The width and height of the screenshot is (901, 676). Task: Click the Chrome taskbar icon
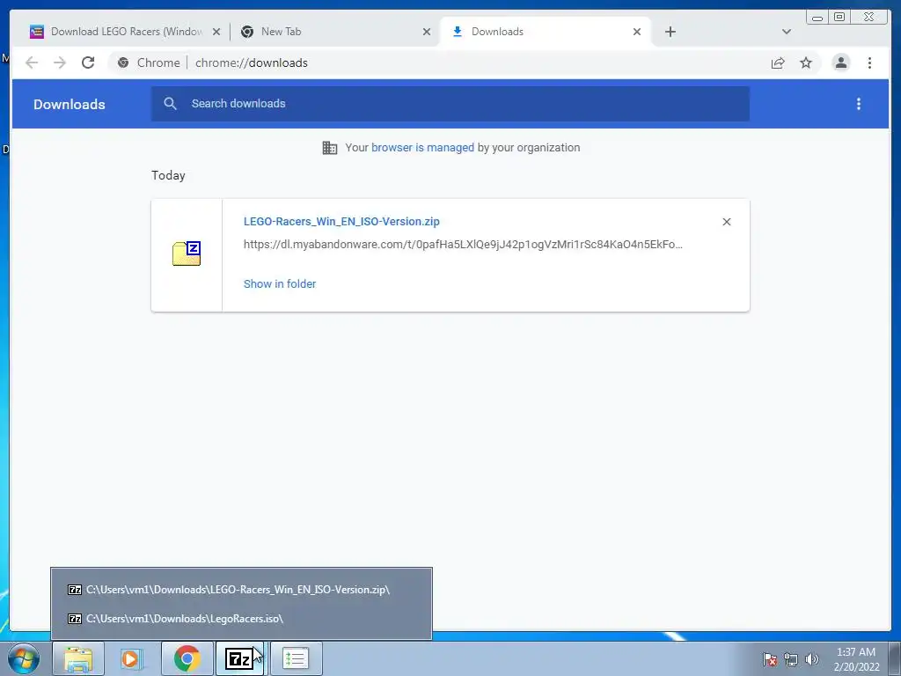(187, 658)
